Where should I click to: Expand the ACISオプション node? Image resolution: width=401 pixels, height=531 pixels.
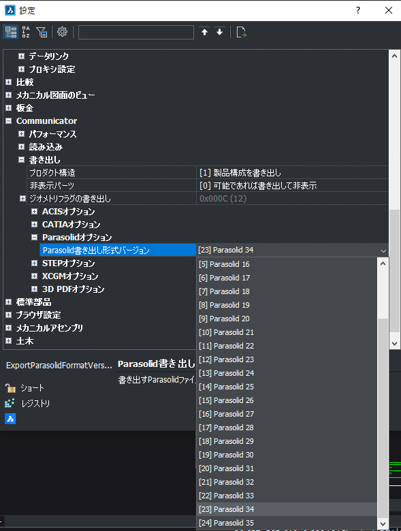[x=34, y=211]
